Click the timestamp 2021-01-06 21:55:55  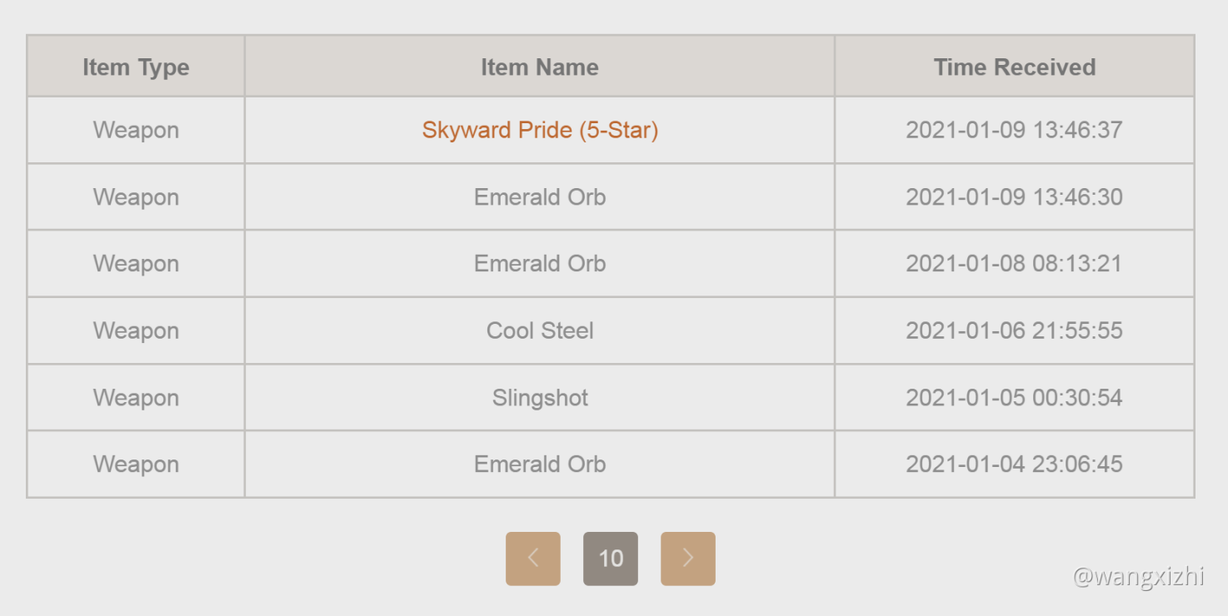tap(1014, 330)
